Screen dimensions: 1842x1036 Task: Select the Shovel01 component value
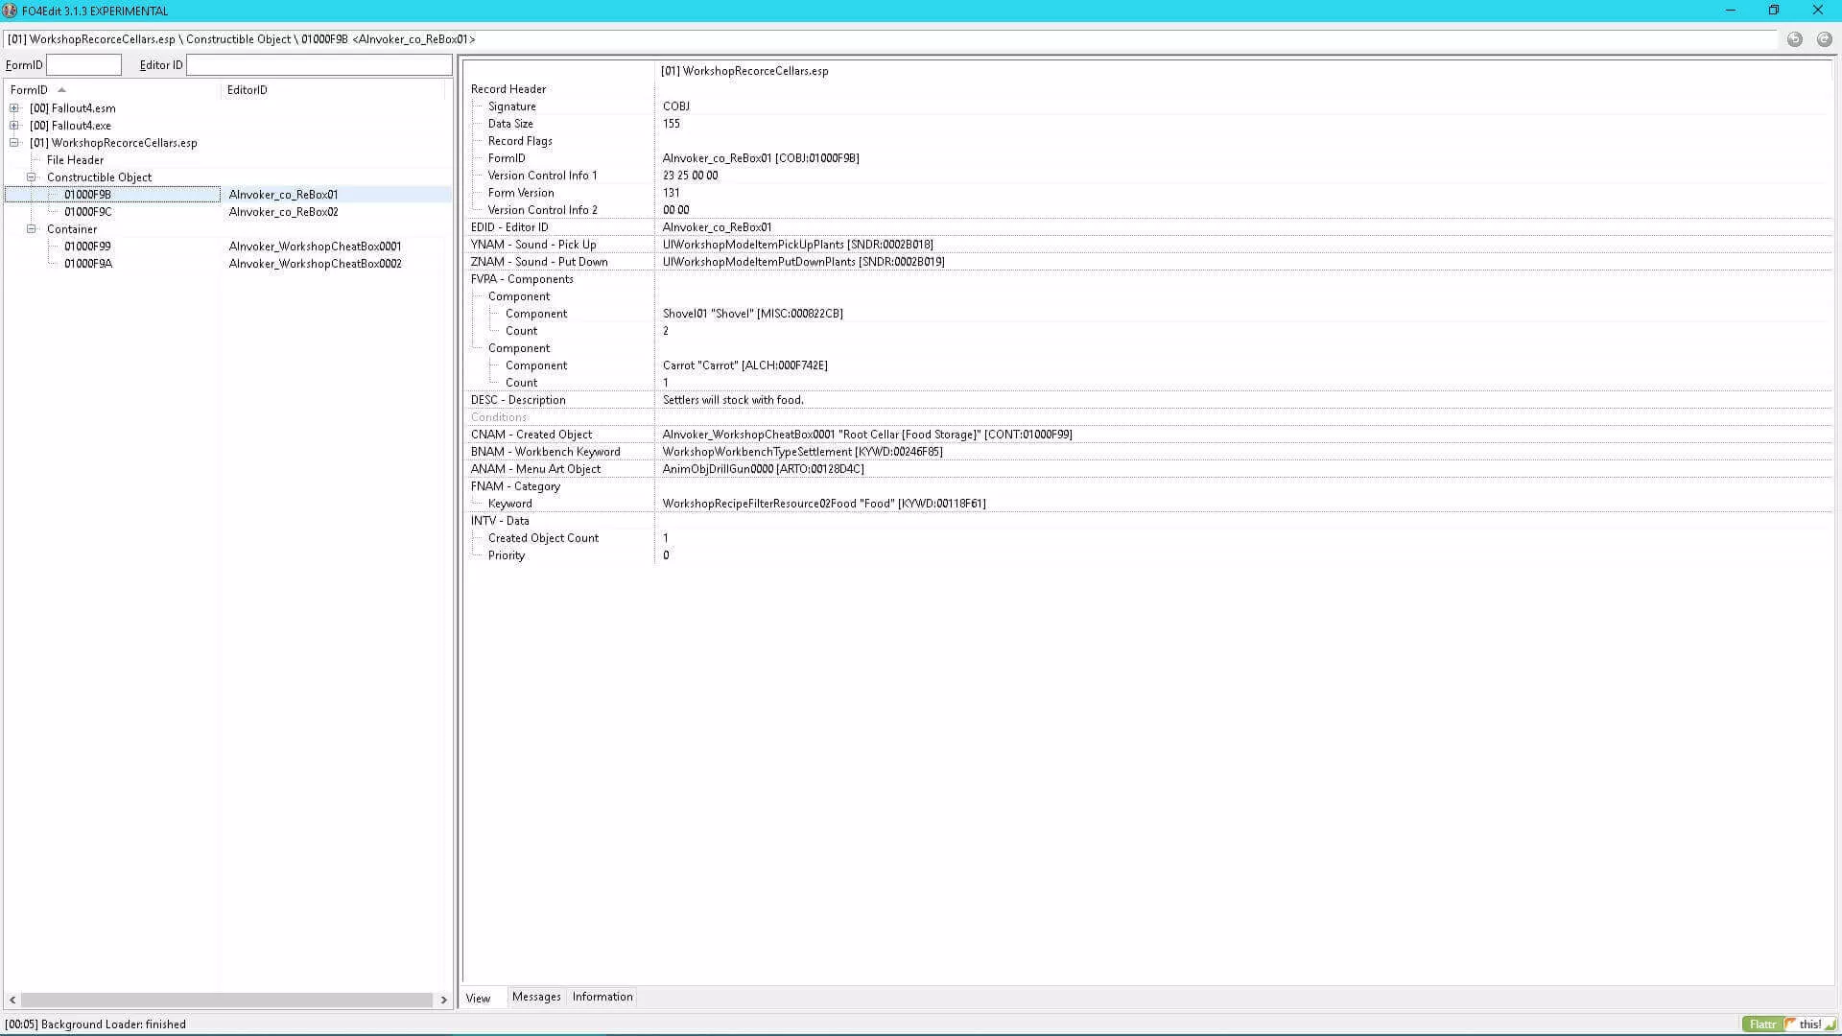tap(752, 314)
